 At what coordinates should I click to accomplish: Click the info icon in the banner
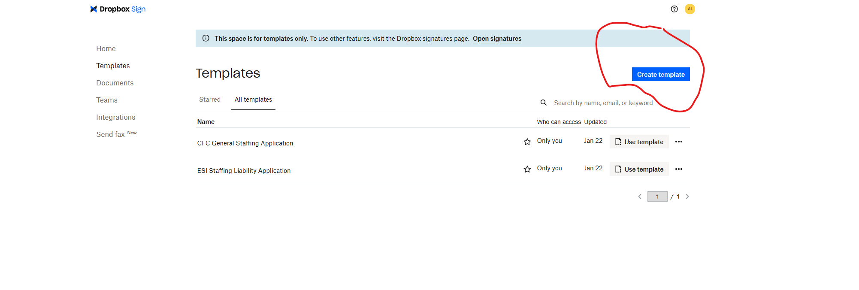point(206,38)
